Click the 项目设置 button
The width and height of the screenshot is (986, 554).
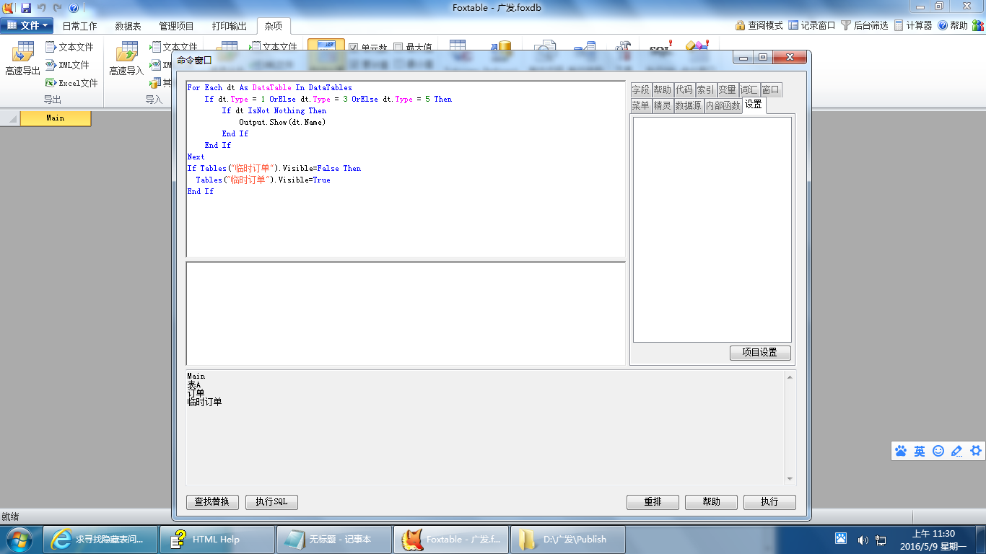(760, 353)
